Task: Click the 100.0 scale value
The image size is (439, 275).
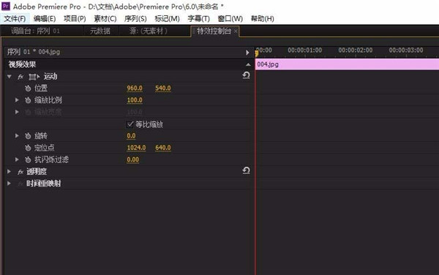Action: coord(135,100)
